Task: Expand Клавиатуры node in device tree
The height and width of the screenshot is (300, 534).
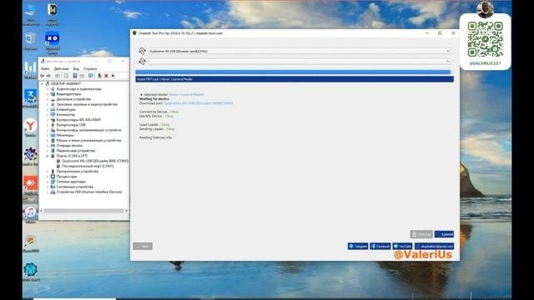Action: 48,109
